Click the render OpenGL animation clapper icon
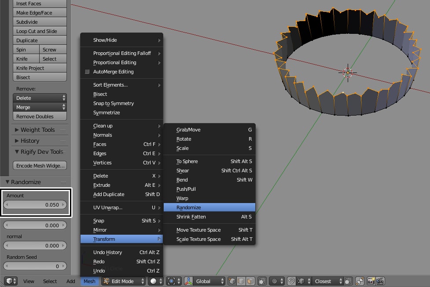This screenshot has width=430, height=287. pyautogui.click(x=380, y=281)
